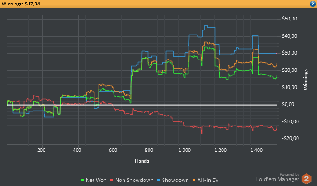The height and width of the screenshot is (186, 317).
Task: Click the green Net Won legend swatch
Action: point(82,180)
